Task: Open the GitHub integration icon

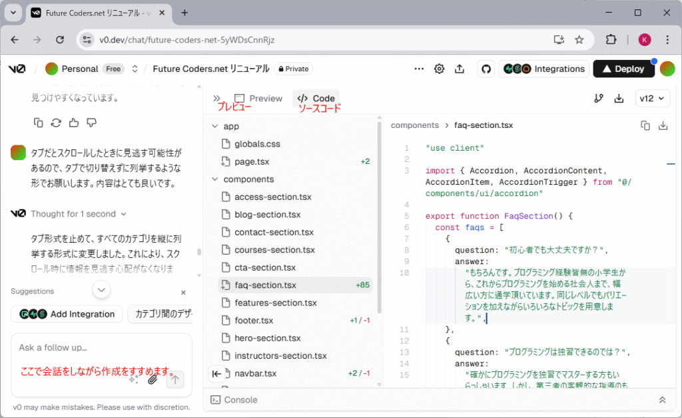Action: pos(486,69)
